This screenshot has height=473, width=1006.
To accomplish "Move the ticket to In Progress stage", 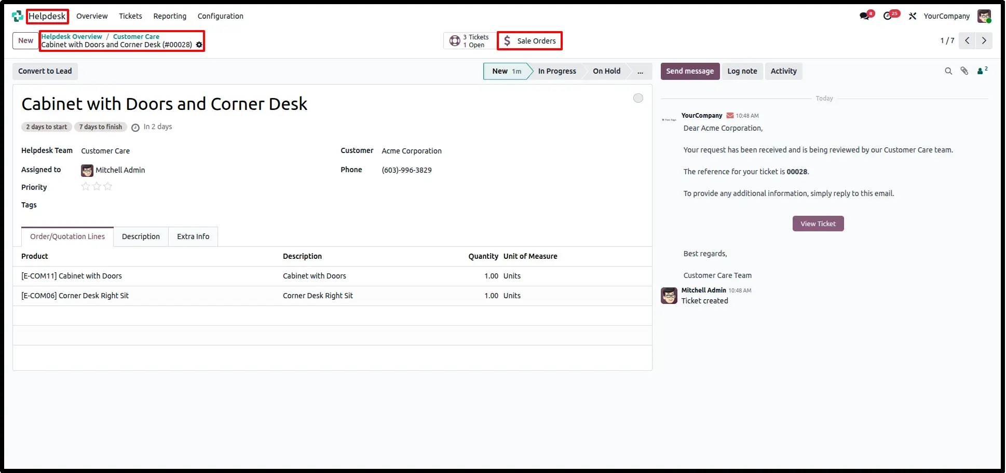I will coord(557,72).
